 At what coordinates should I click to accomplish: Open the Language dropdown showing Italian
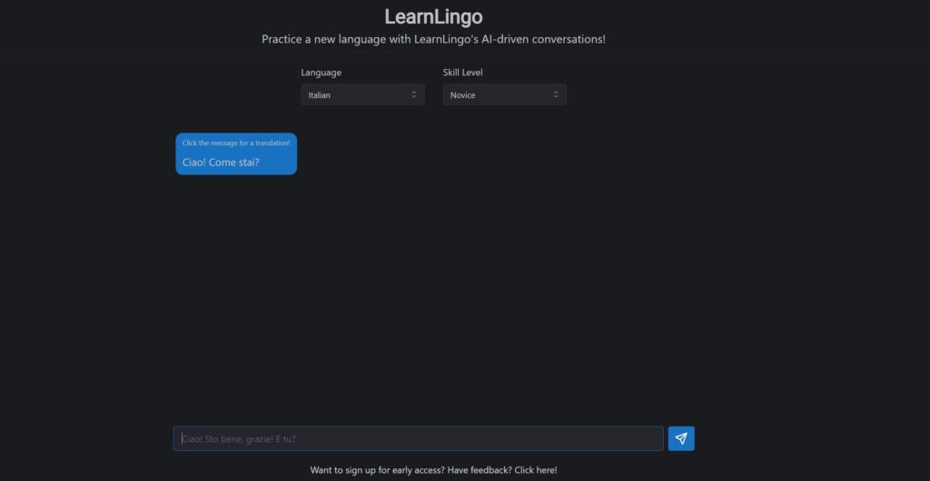(x=362, y=94)
